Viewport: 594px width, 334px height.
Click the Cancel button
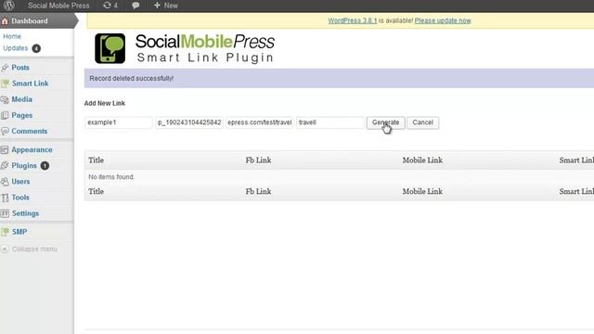pos(423,122)
